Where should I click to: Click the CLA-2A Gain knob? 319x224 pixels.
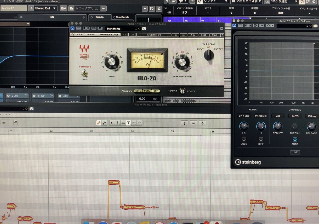click(112, 62)
